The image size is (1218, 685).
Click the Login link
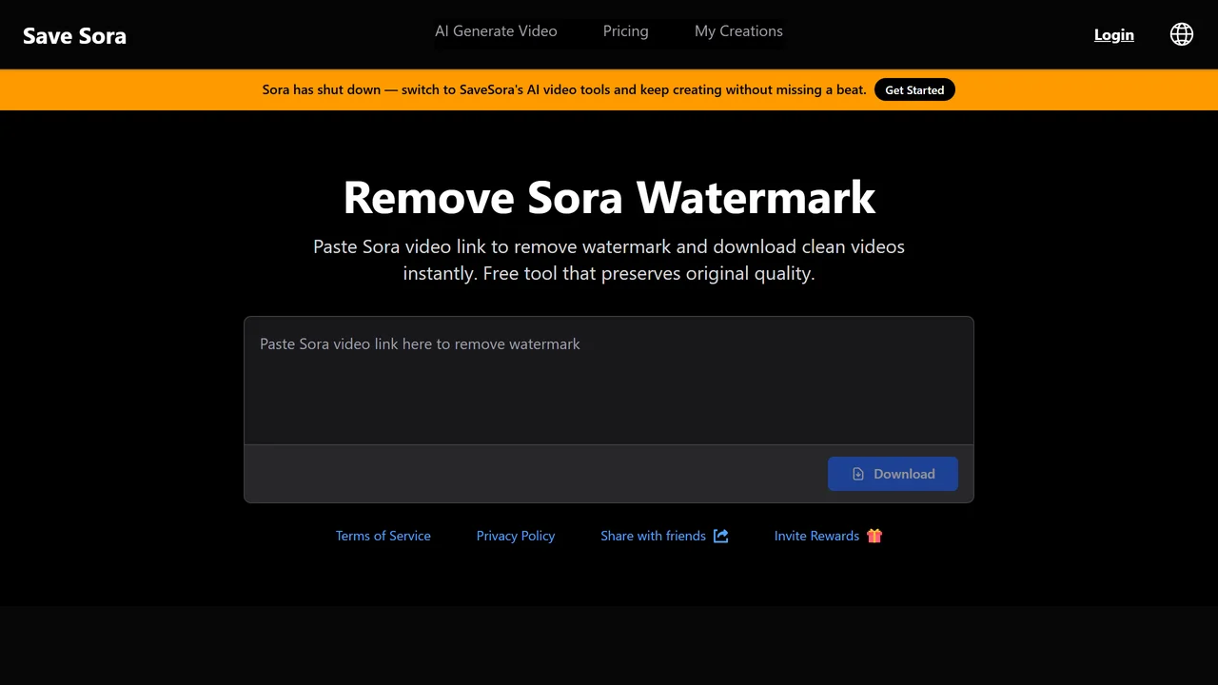click(1114, 35)
